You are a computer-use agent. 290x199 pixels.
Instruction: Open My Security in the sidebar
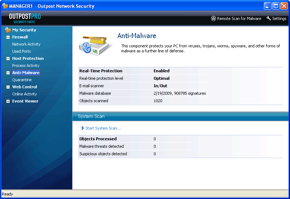click(24, 30)
